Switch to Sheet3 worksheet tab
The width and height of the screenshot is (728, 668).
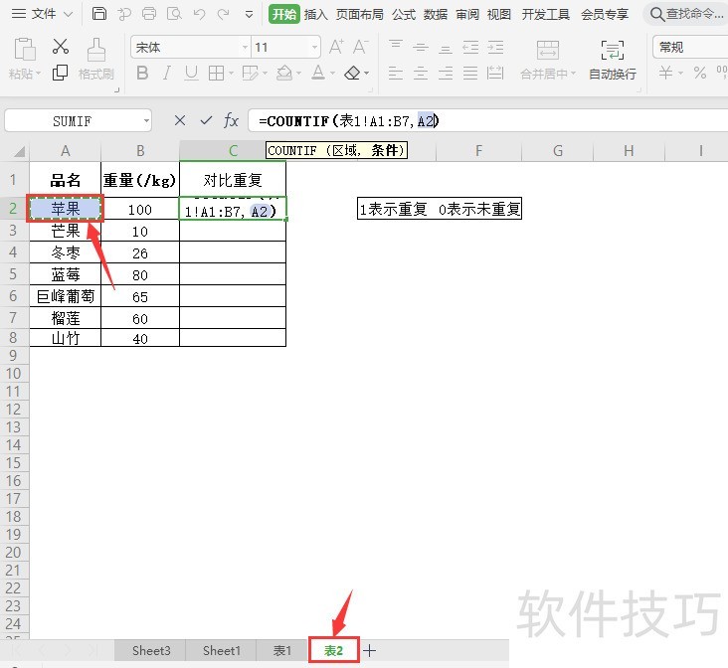pyautogui.click(x=151, y=650)
